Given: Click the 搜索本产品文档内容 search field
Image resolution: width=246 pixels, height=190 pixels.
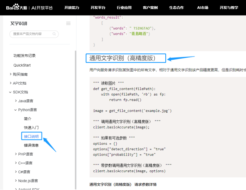Looking at the screenshot, I should pyautogui.click(x=32, y=34).
